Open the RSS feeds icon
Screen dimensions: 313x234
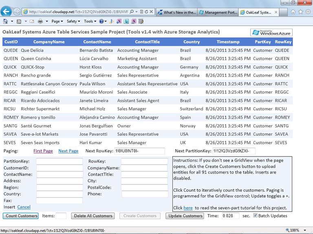click(19, 22)
